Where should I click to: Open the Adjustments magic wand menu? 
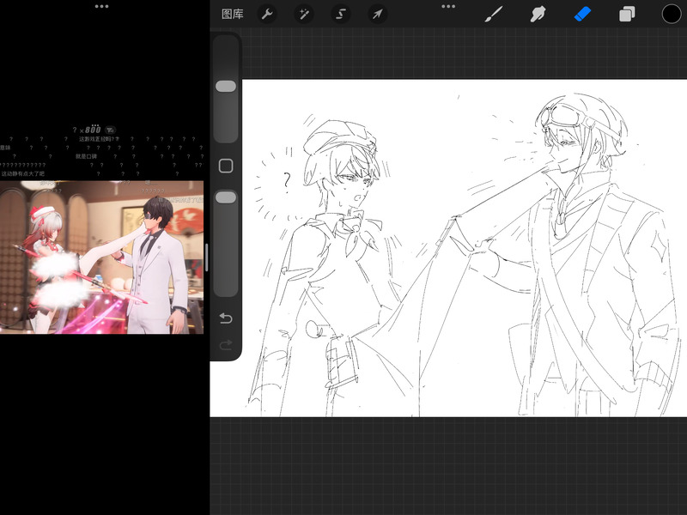tap(304, 14)
